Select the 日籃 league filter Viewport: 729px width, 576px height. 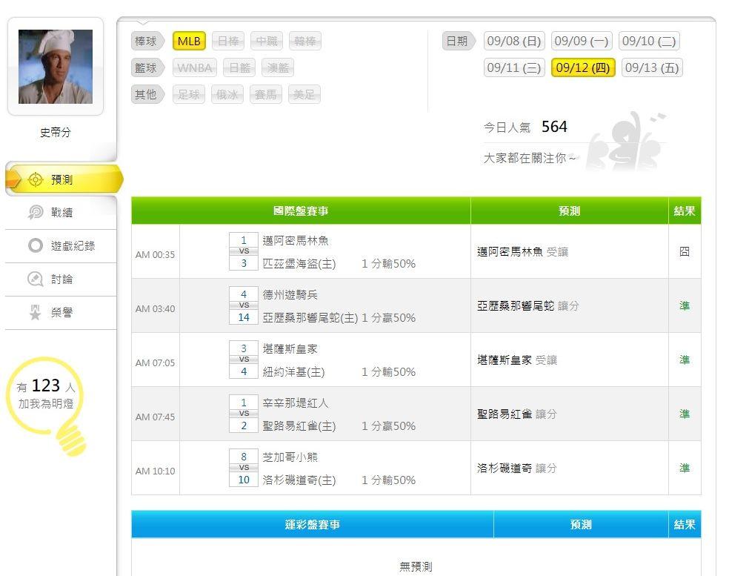(240, 68)
